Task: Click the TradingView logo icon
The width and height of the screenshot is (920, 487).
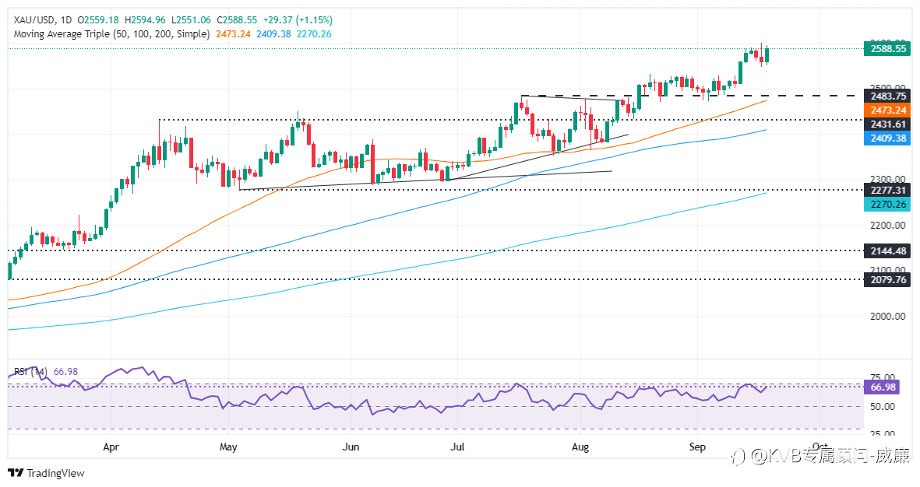Action: 16,473
